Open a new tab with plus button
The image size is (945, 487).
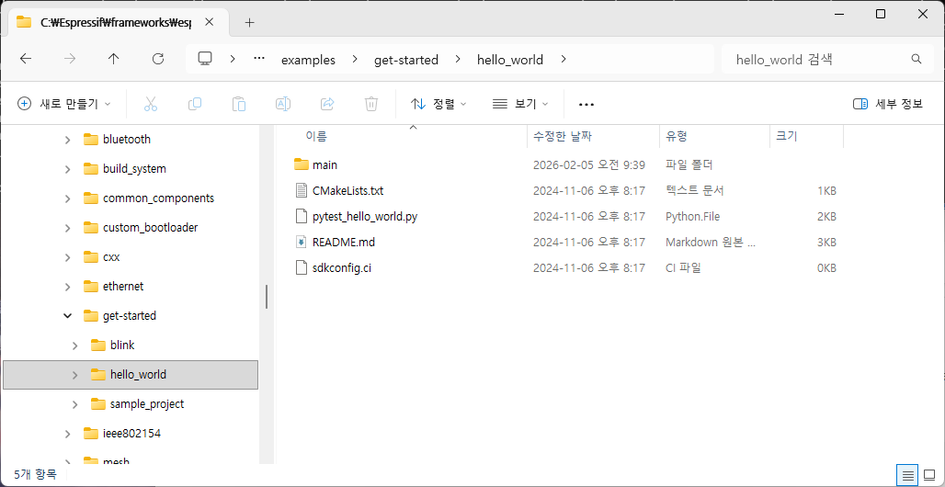click(249, 23)
